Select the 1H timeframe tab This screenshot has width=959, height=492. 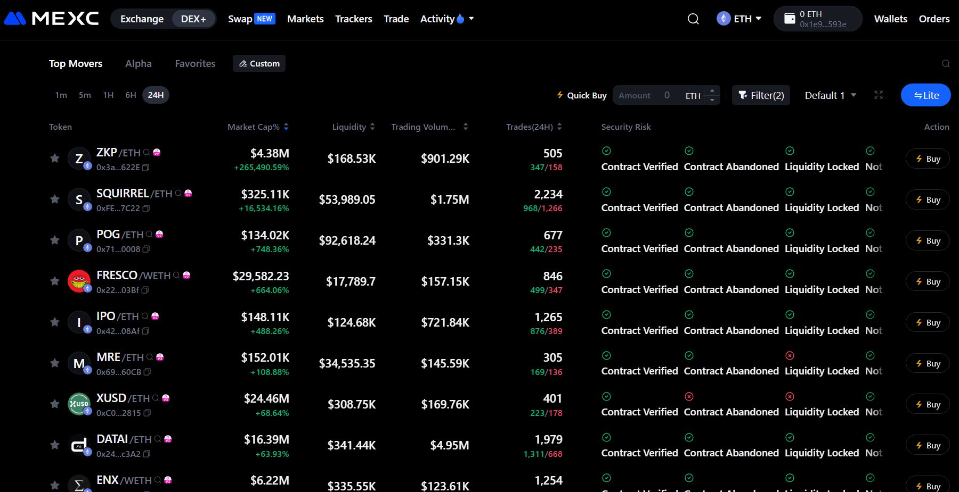coord(108,95)
